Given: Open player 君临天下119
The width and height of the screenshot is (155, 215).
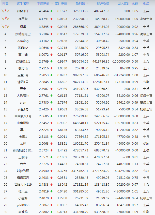Looking at the screenshot, I should 23,185.
